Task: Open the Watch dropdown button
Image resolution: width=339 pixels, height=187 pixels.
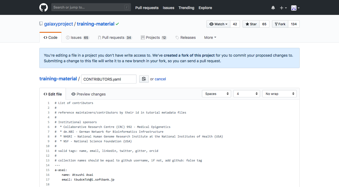Action: 218,24
